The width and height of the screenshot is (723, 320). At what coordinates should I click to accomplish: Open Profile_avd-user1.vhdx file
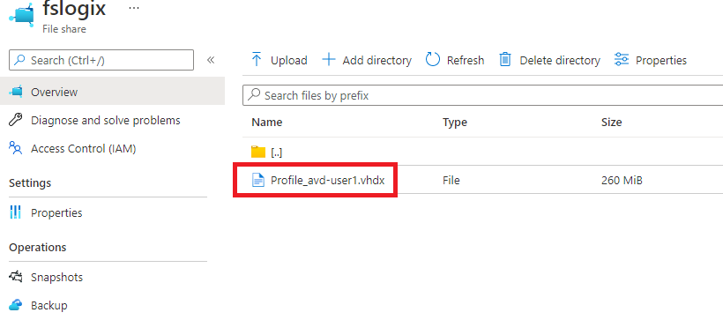[x=327, y=181]
